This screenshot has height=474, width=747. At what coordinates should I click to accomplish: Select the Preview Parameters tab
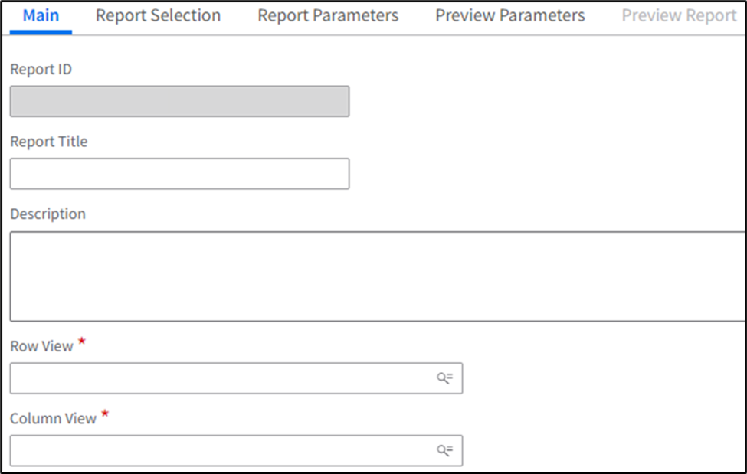[509, 16]
